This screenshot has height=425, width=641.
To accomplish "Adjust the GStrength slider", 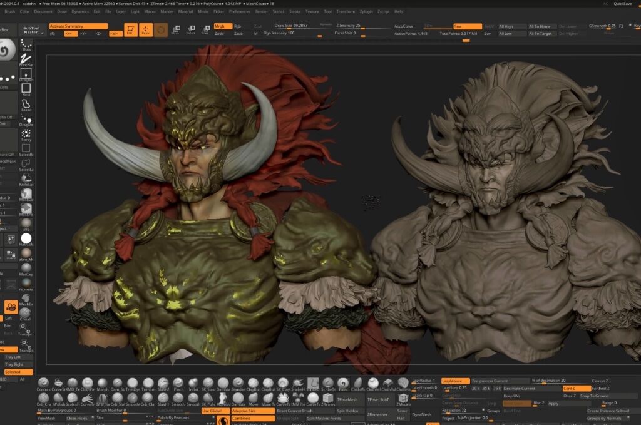I will tap(602, 26).
